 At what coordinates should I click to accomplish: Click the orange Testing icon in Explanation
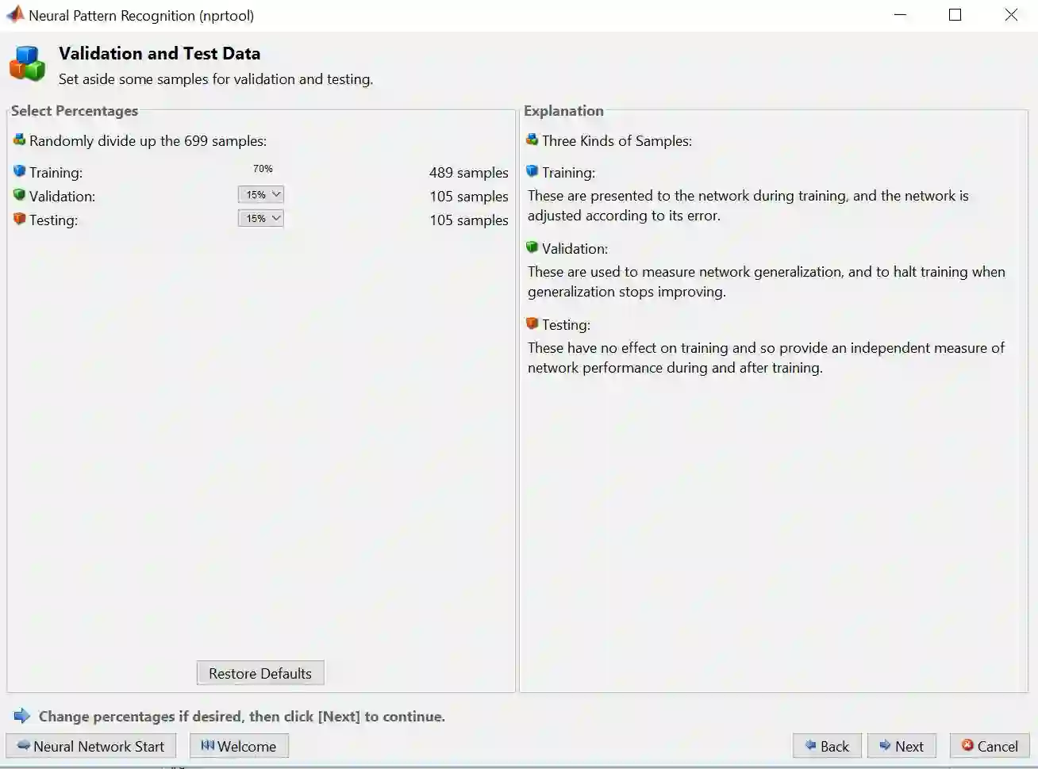coord(532,323)
